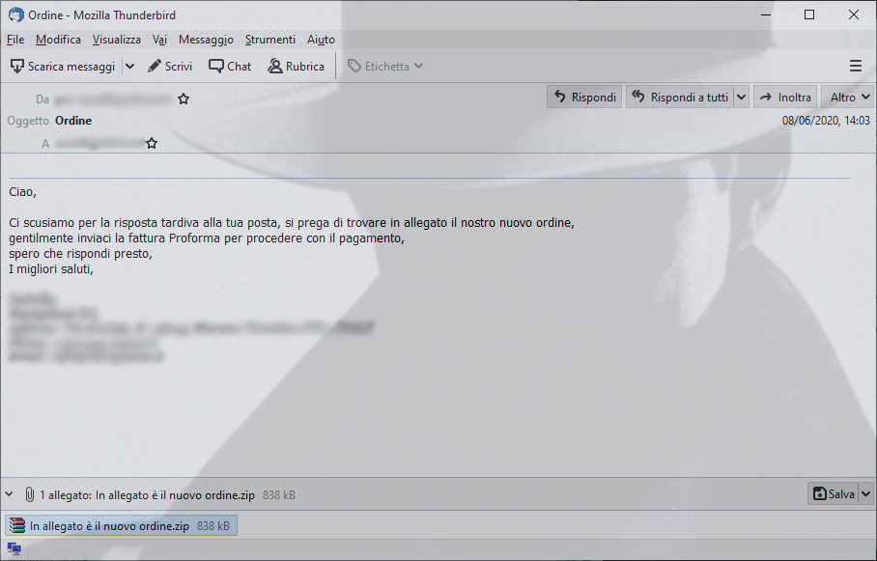Open the Chat panel
The image size is (877, 561).
tap(230, 66)
